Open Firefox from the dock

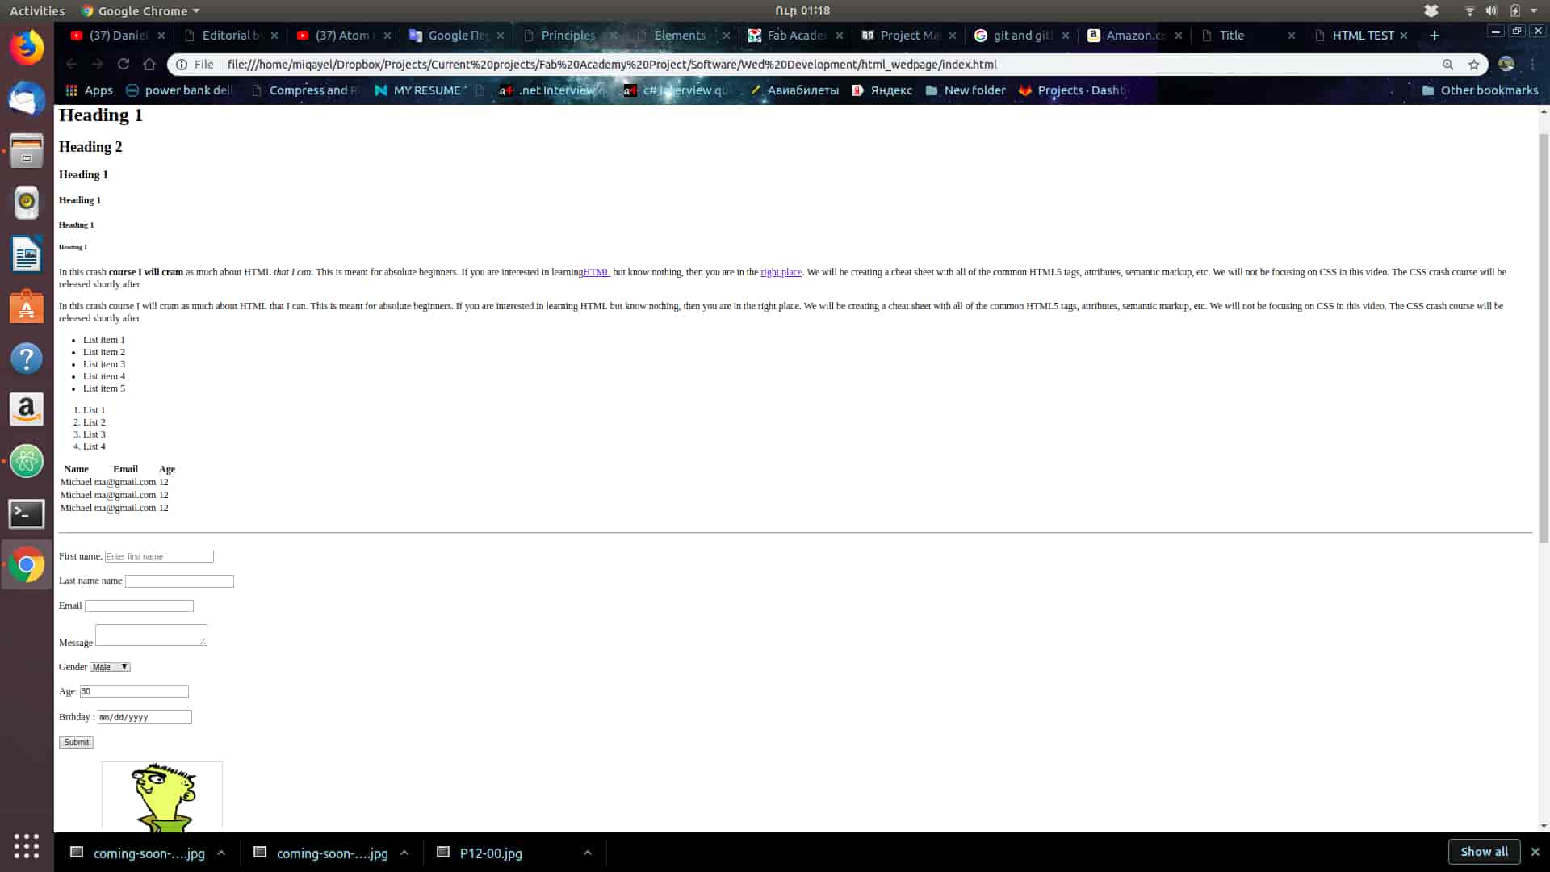click(x=27, y=48)
